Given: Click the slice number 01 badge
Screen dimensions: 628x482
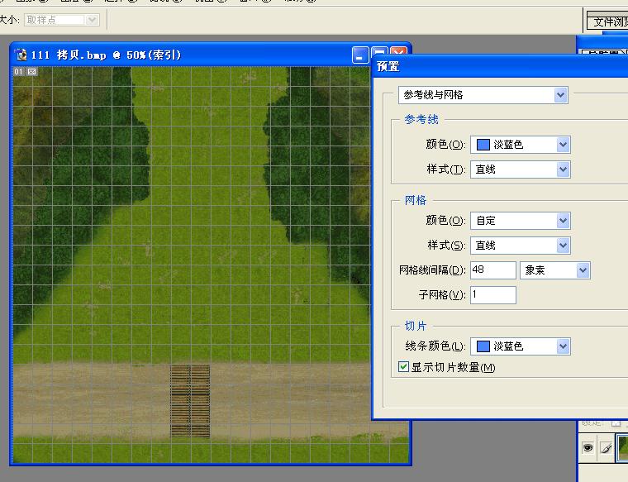Looking at the screenshot, I should click(x=19, y=72).
